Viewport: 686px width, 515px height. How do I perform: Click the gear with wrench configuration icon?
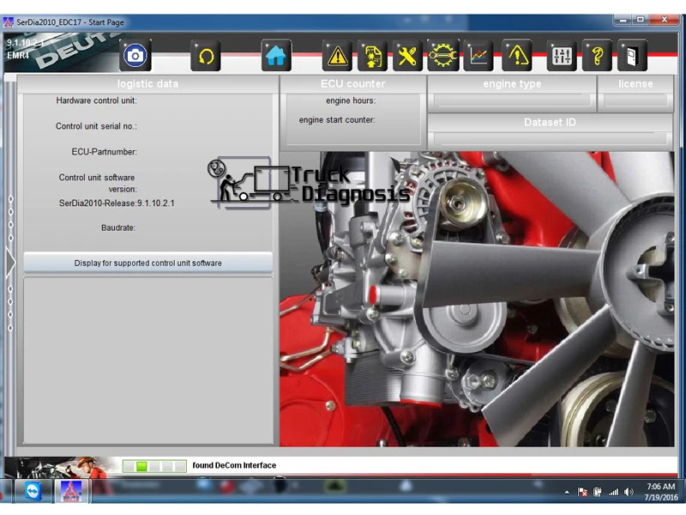442,55
